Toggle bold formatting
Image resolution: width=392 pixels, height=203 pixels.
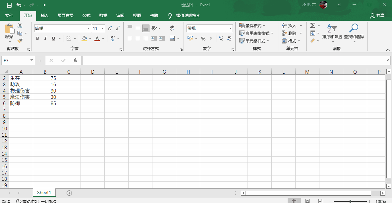pyautogui.click(x=37, y=38)
